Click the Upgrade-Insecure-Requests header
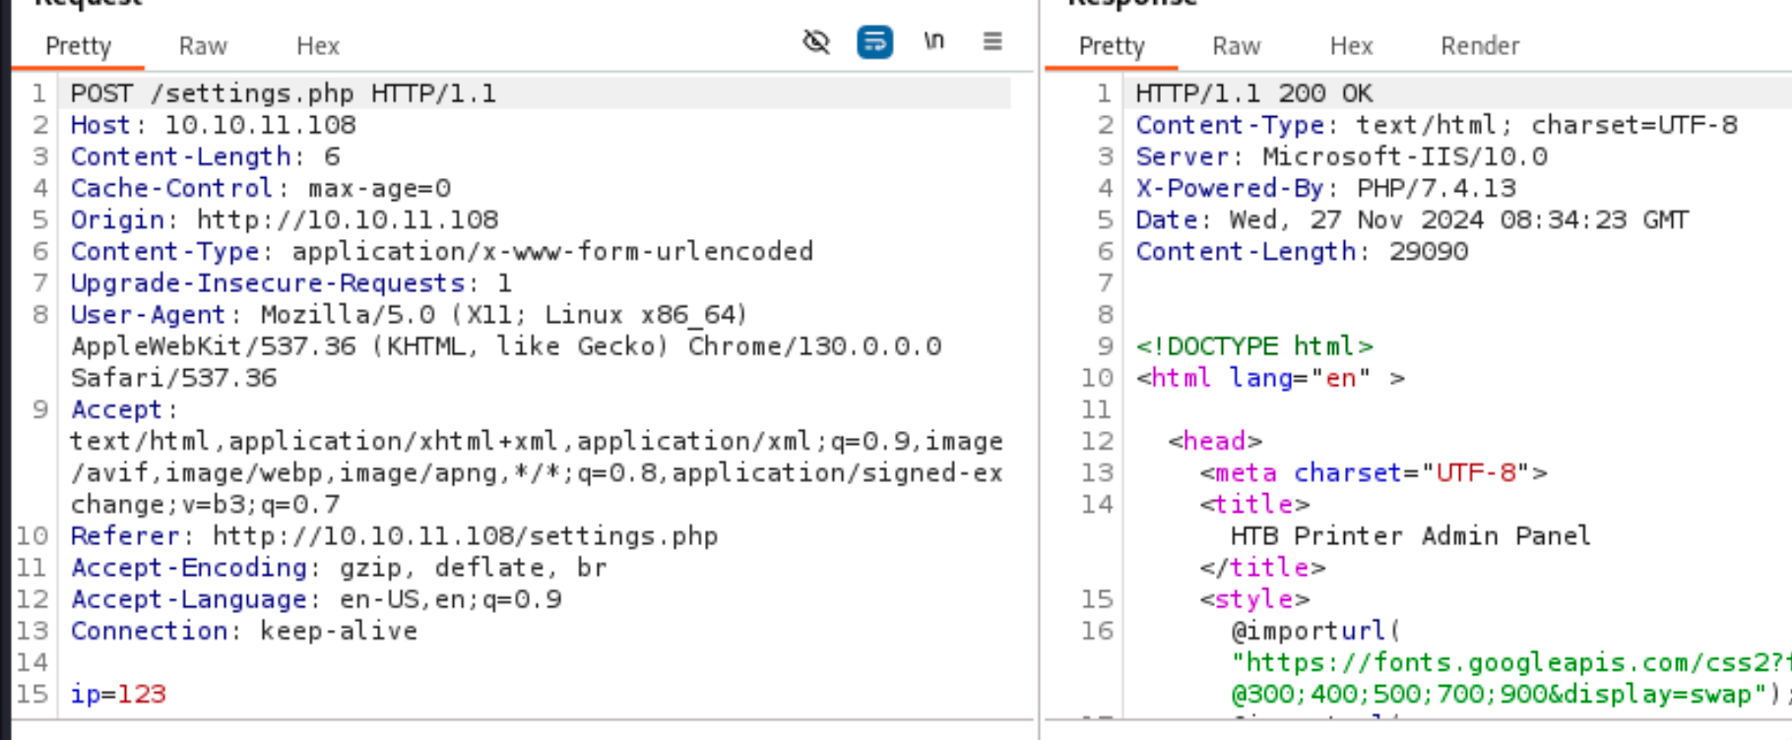This screenshot has height=740, width=1792. click(x=291, y=282)
